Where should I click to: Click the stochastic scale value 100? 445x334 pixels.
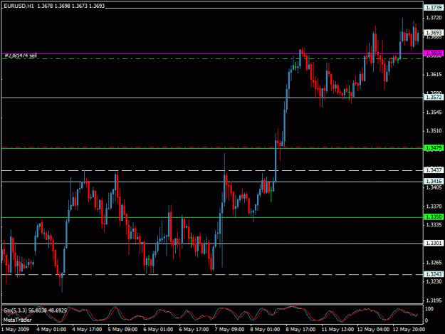pos(429,309)
